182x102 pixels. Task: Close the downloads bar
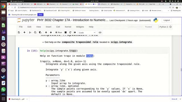point(180,99)
